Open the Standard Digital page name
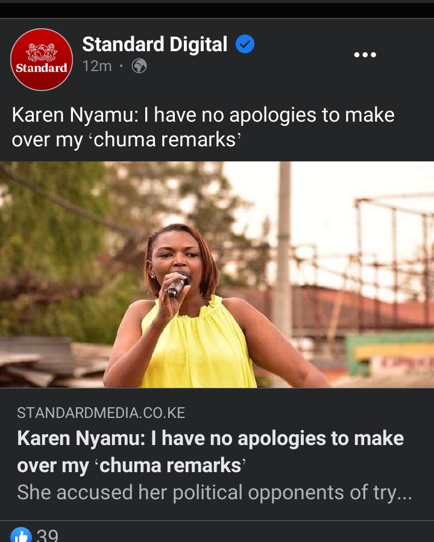This screenshot has width=434, height=542. [x=155, y=44]
